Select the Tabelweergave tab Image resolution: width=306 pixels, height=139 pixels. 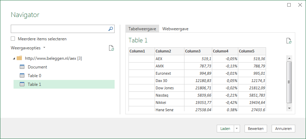(x=142, y=29)
